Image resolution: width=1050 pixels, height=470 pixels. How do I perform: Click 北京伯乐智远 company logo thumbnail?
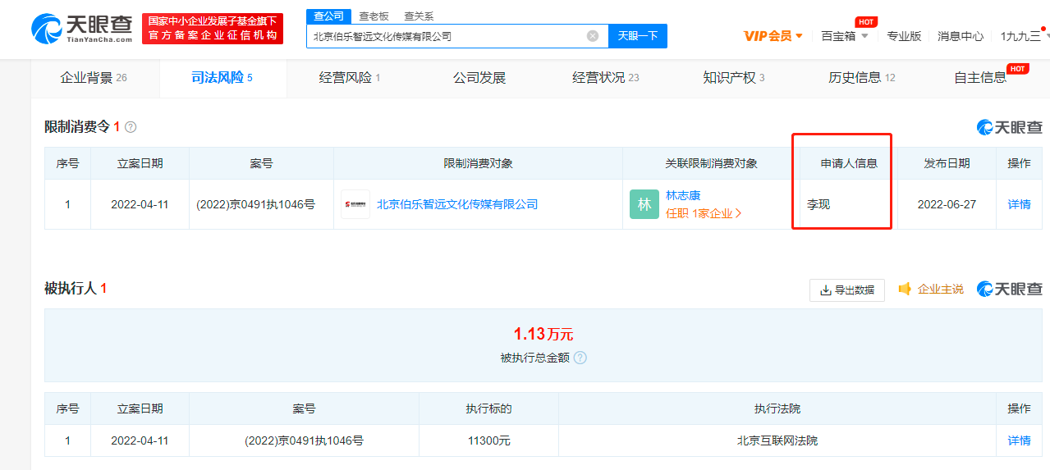[x=355, y=204]
